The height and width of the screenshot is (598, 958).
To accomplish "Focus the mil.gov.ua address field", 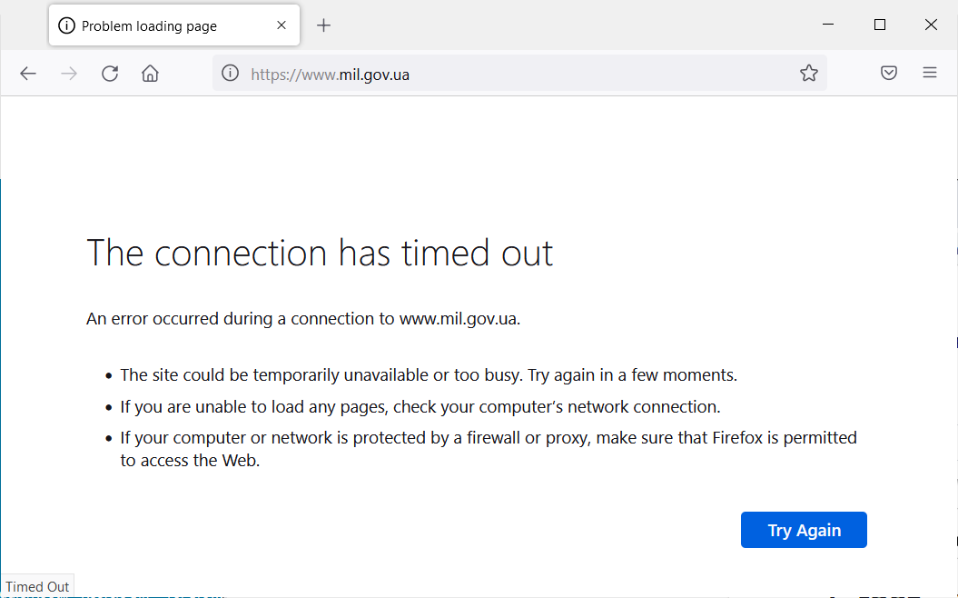I will click(x=509, y=74).
